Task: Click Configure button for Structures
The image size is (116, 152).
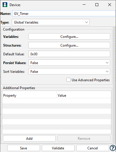Action: click(69, 45)
